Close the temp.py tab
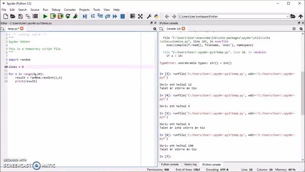 [22, 29]
